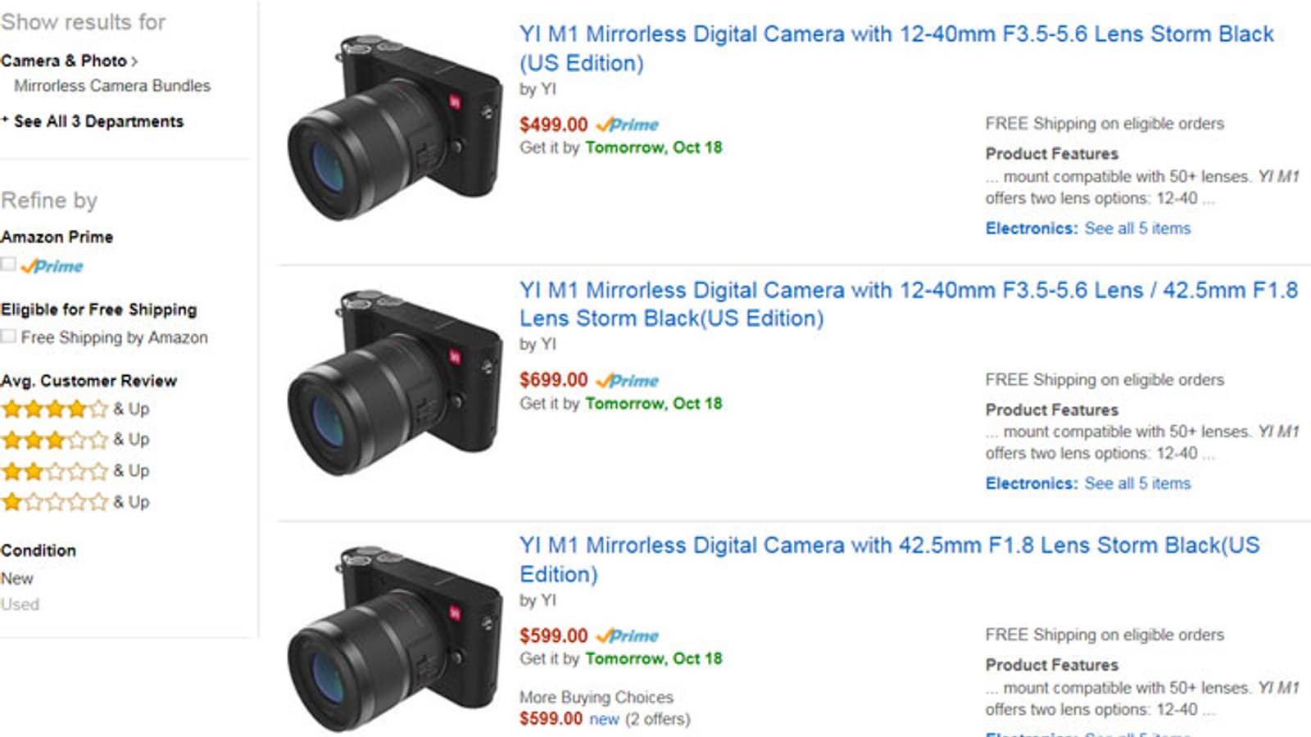Check Free Shipping by Amazon box

click(x=8, y=337)
